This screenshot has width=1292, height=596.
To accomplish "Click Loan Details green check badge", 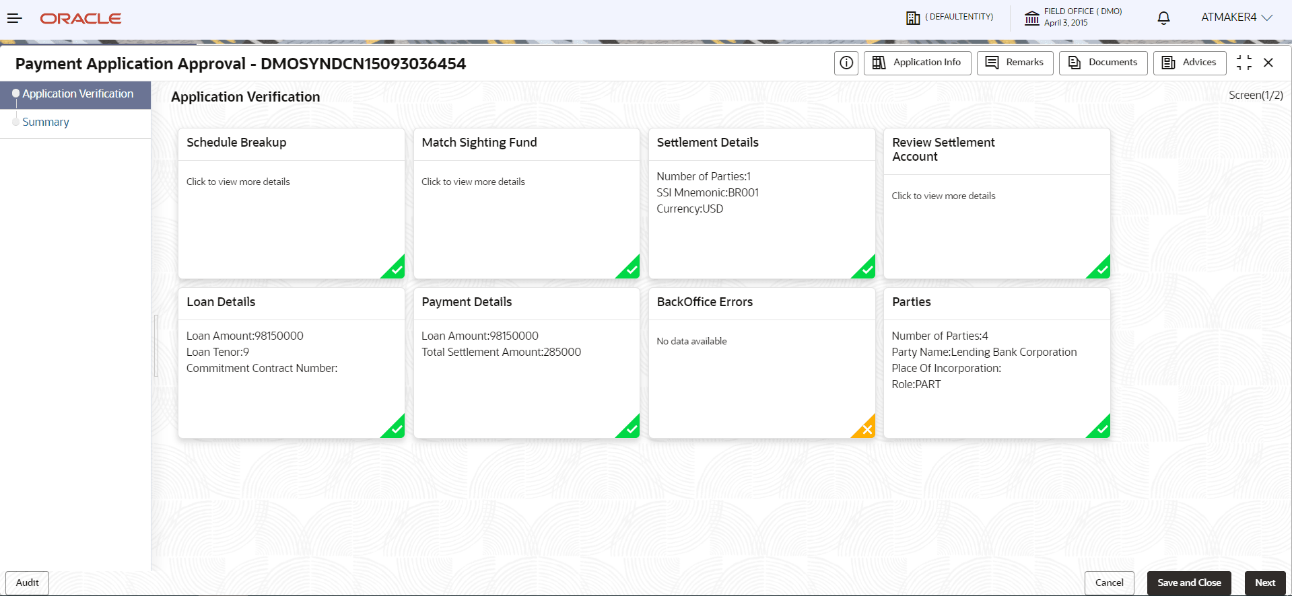I will [396, 429].
